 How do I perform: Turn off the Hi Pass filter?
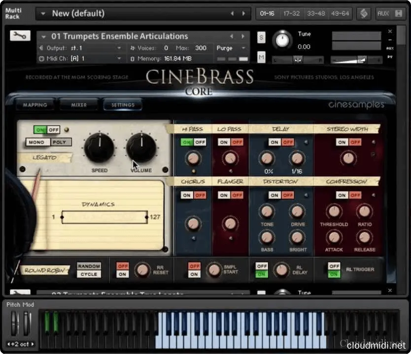(199, 142)
